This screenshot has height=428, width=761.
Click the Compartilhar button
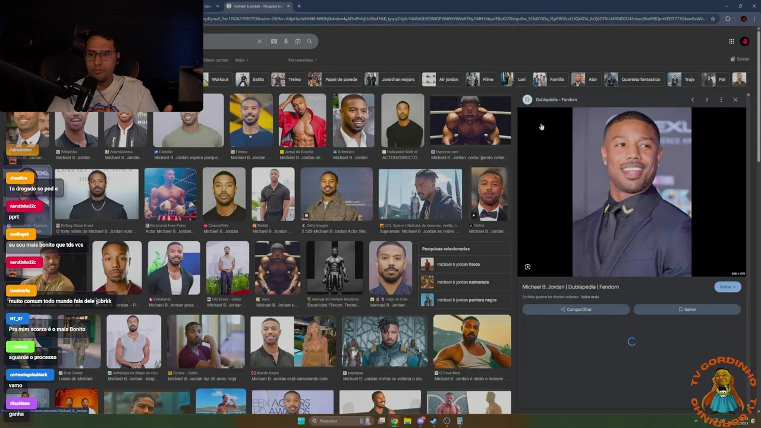[x=576, y=309]
